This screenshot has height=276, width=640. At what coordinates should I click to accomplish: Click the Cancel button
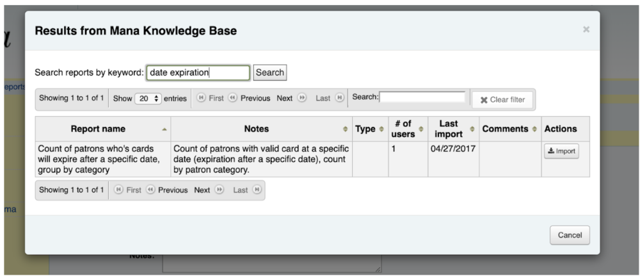[x=570, y=235]
